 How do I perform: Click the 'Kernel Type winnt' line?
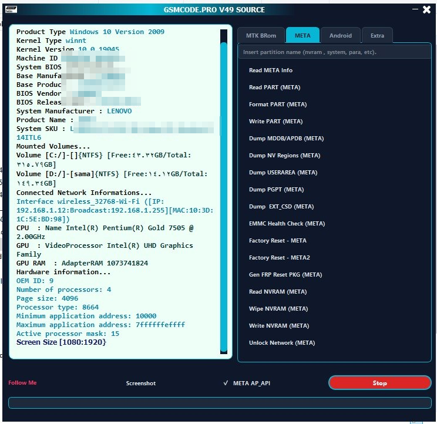point(51,41)
